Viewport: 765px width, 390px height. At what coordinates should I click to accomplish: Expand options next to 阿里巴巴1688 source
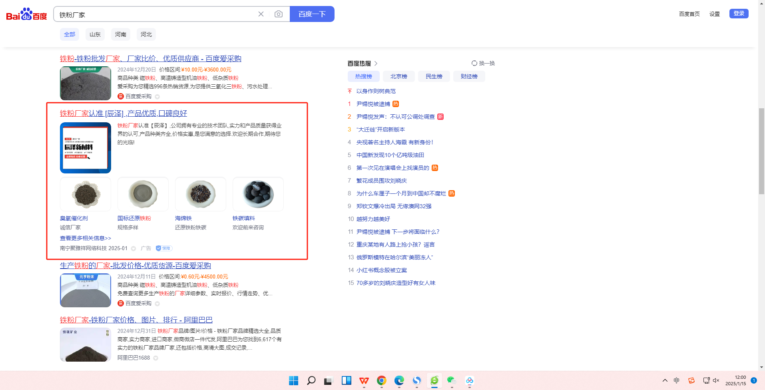pos(156,358)
